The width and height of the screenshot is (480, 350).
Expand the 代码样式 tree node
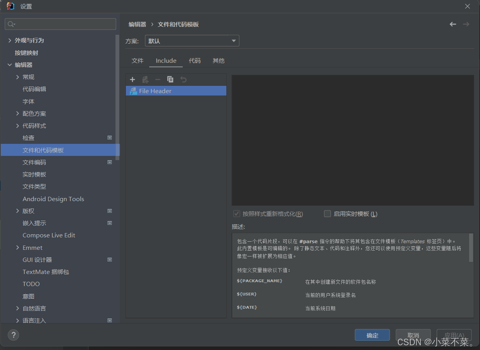tap(18, 126)
